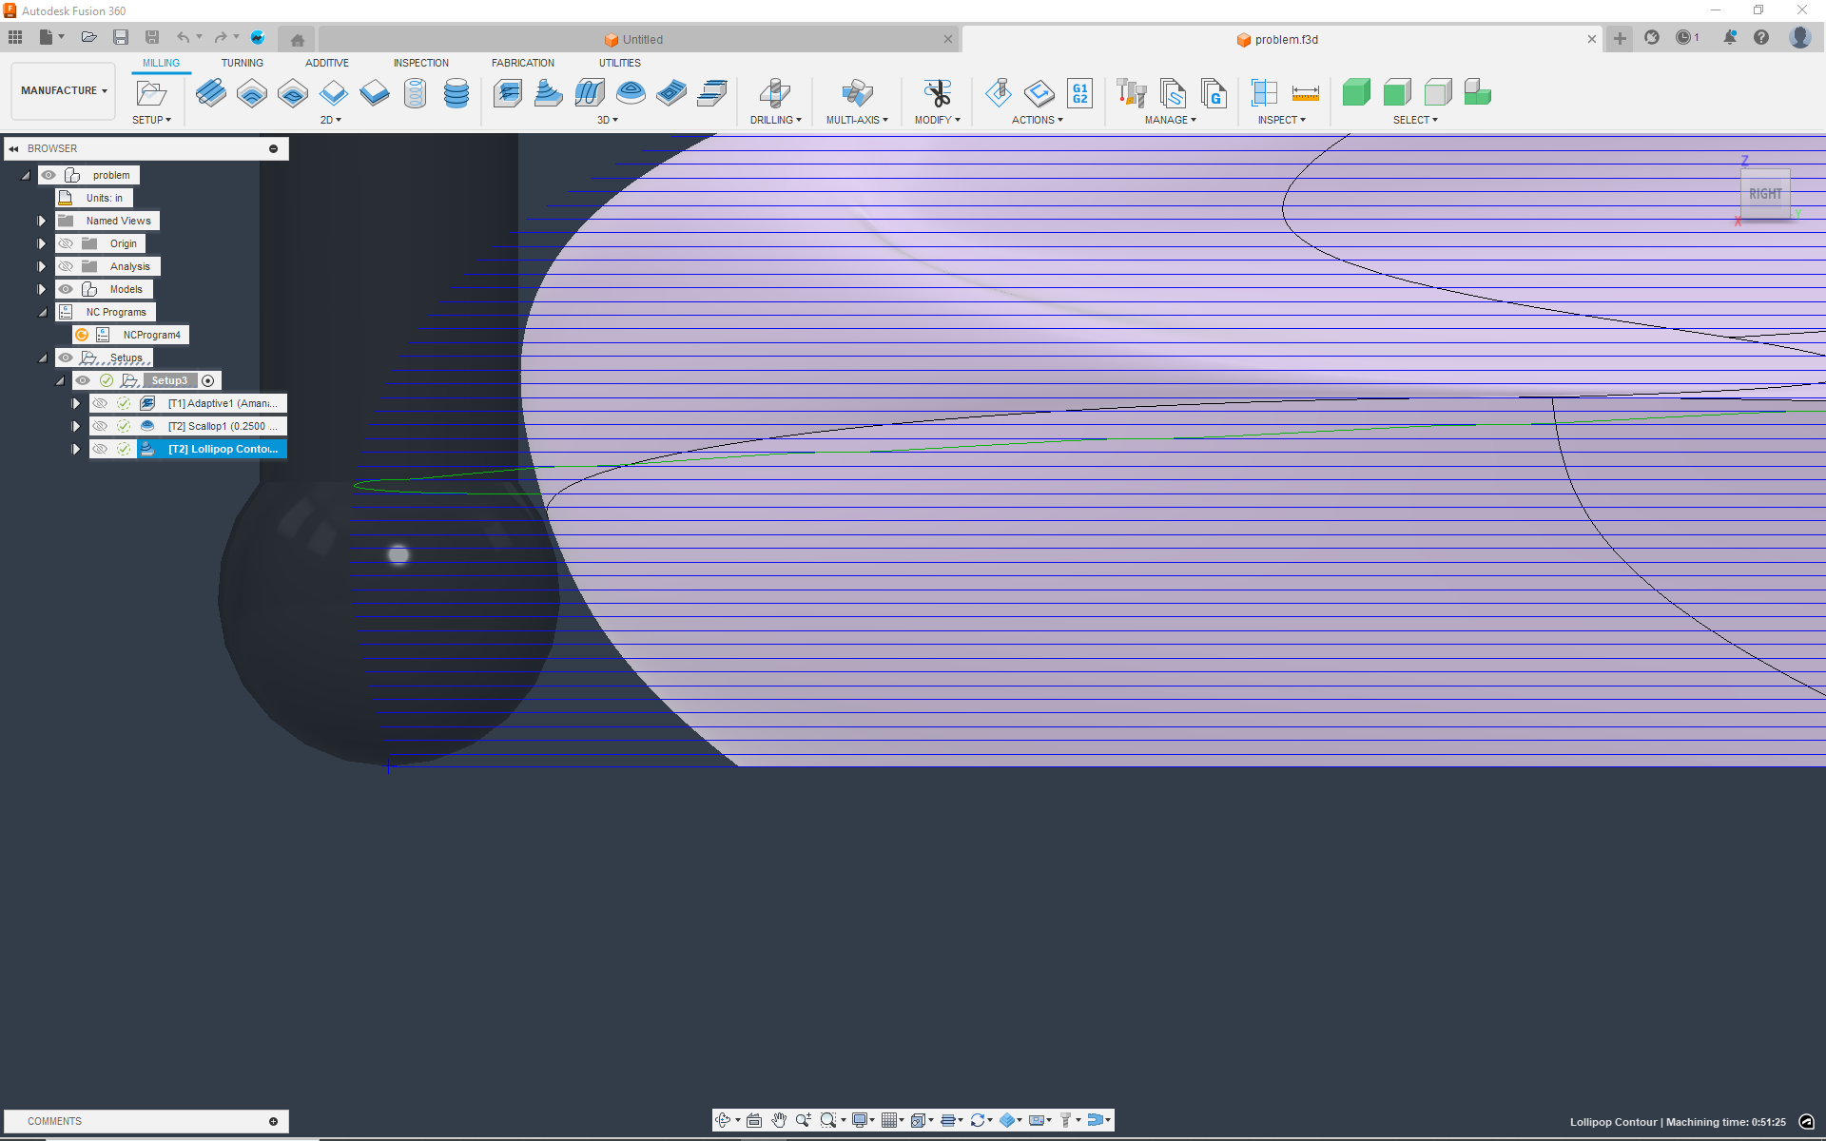The width and height of the screenshot is (1826, 1141).
Task: Expand the Named Views tree node
Action: tap(41, 220)
